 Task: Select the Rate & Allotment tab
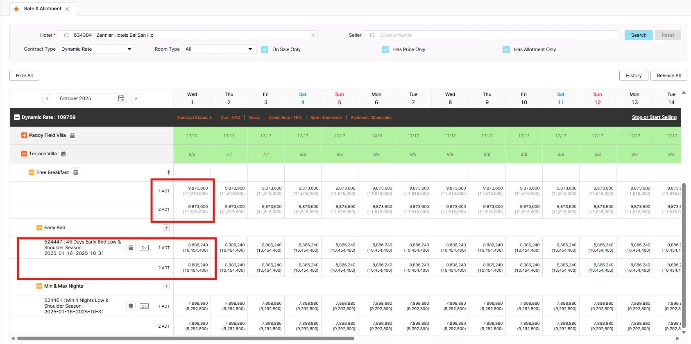pyautogui.click(x=43, y=9)
